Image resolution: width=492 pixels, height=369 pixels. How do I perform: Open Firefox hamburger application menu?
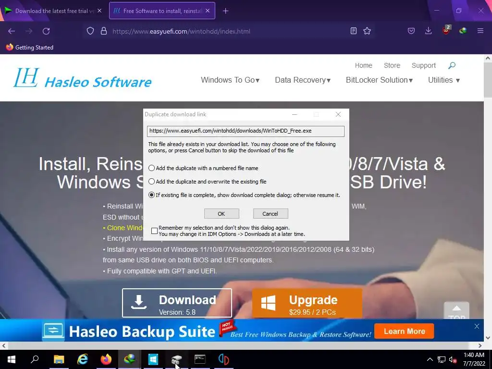[480, 31]
